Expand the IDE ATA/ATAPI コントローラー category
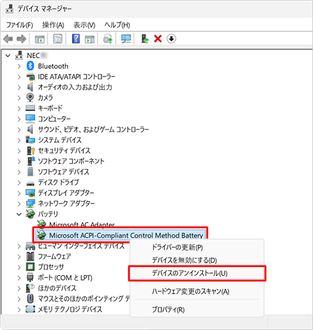Screen dimensions: 313x330 tap(19, 77)
